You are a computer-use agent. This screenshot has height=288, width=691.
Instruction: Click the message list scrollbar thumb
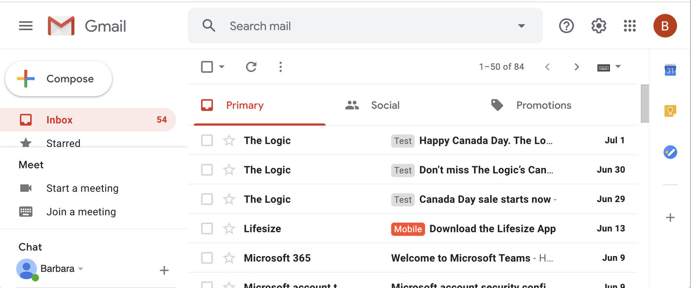(x=645, y=103)
